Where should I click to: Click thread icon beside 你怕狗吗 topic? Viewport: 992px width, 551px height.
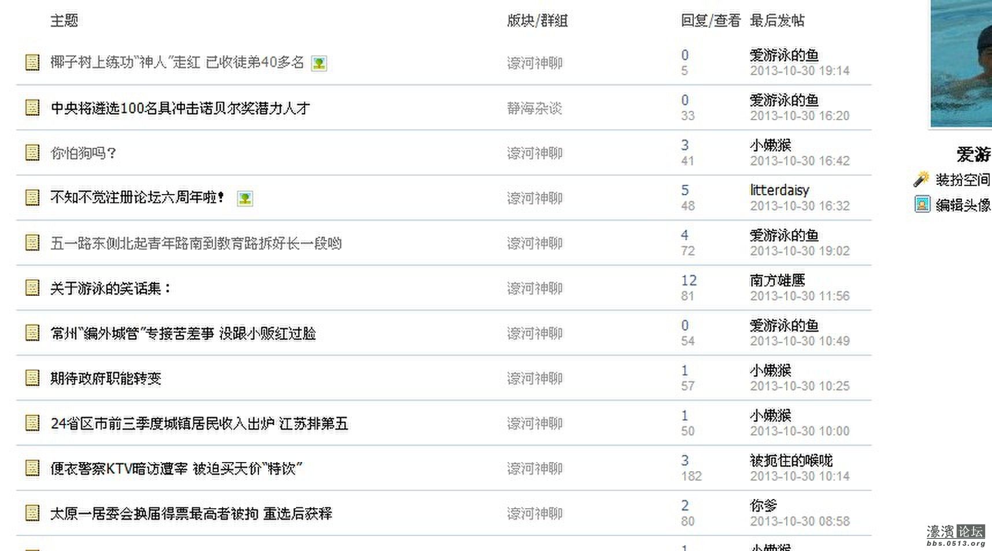coord(31,152)
